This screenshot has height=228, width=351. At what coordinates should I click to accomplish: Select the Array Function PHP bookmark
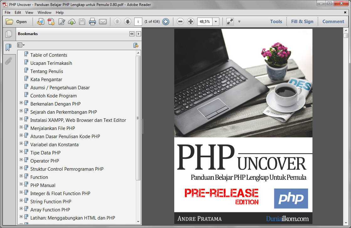[50, 210]
